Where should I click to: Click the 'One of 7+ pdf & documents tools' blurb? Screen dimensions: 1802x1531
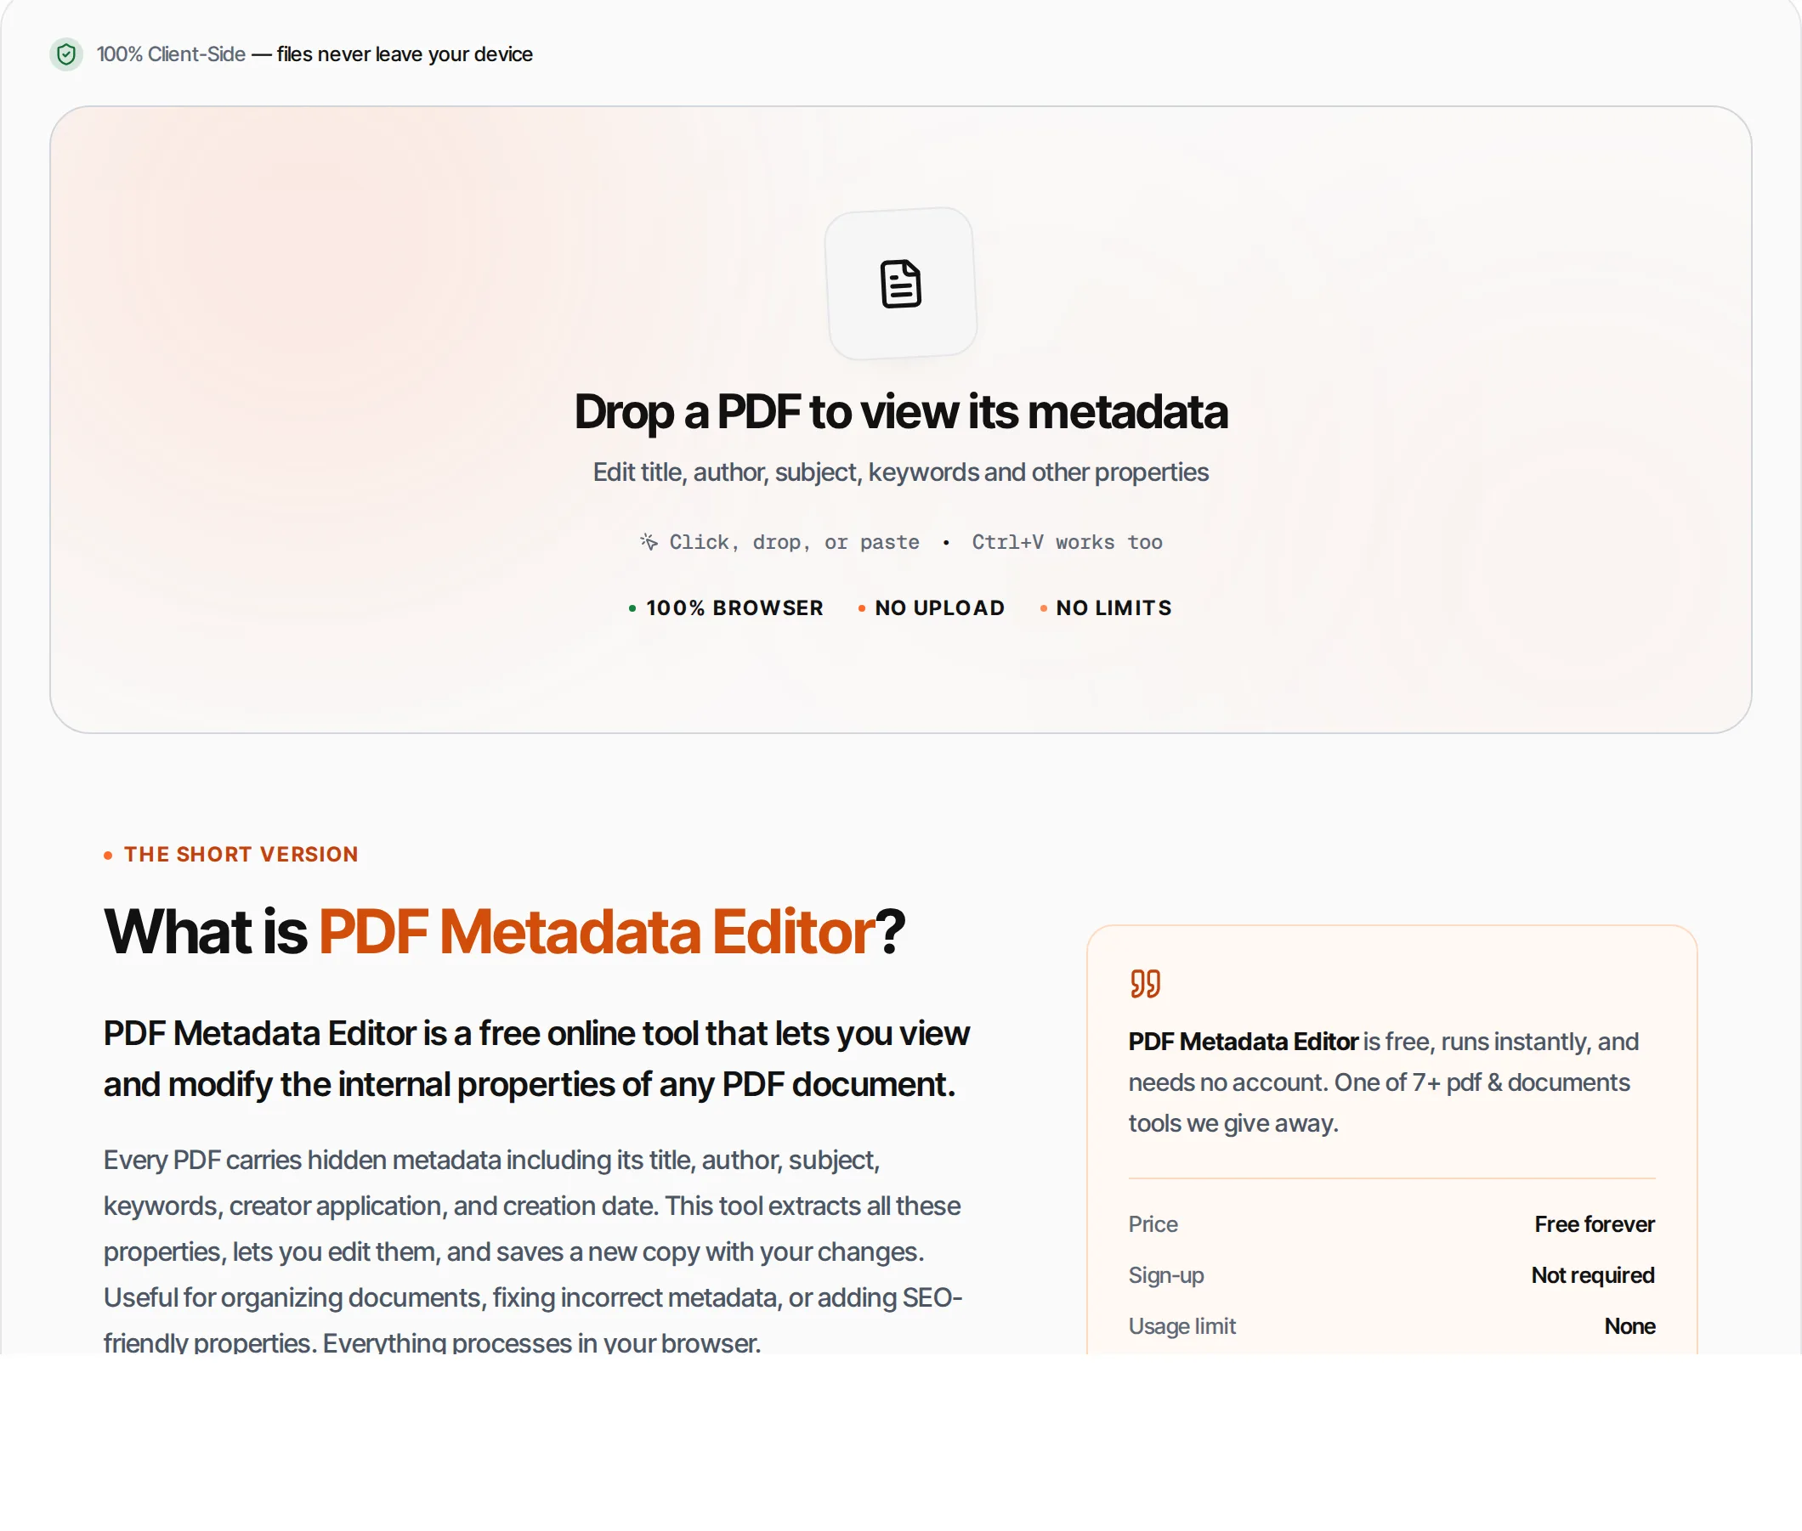1384,1082
